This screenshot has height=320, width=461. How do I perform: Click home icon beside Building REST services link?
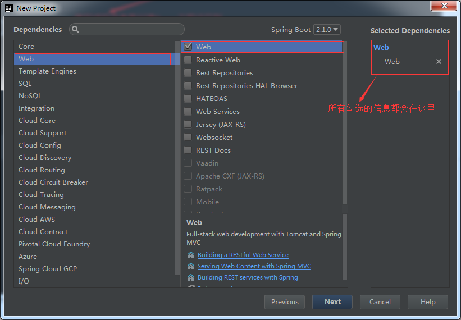point(191,277)
